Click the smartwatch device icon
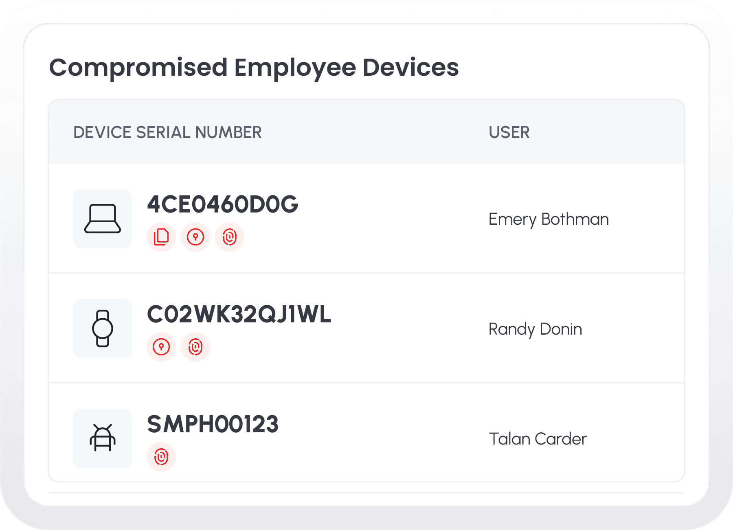733x530 pixels. pos(103,329)
